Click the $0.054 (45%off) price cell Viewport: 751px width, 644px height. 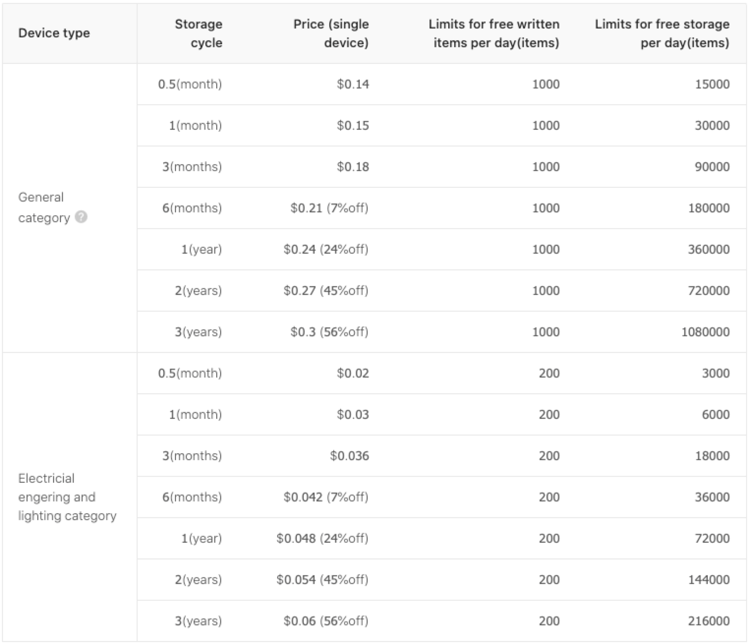pyautogui.click(x=322, y=580)
